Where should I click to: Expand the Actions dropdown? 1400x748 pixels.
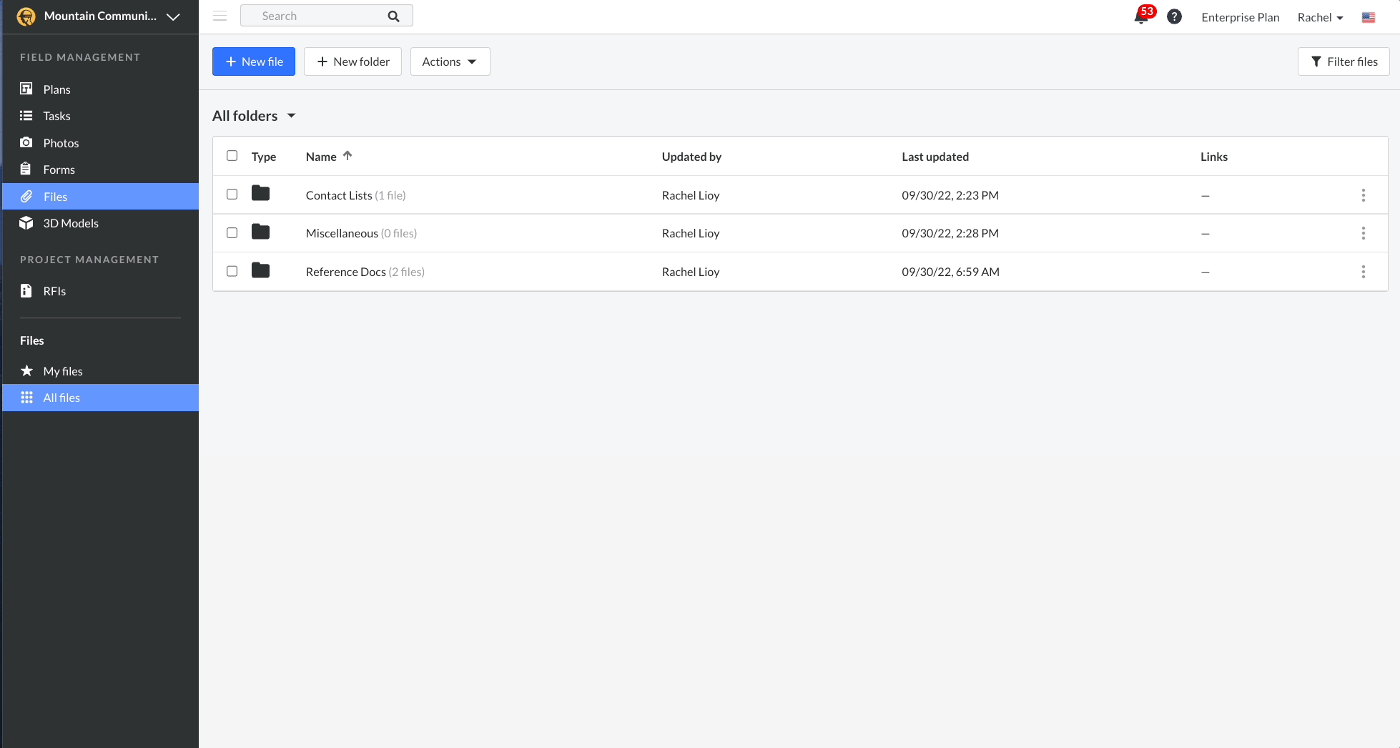click(450, 61)
